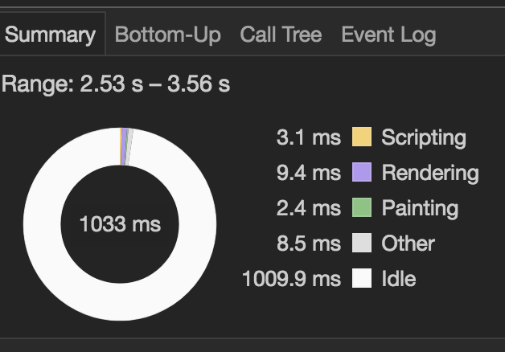Click the 1033 ms total in donut center
This screenshot has width=505, height=352.
(x=120, y=224)
